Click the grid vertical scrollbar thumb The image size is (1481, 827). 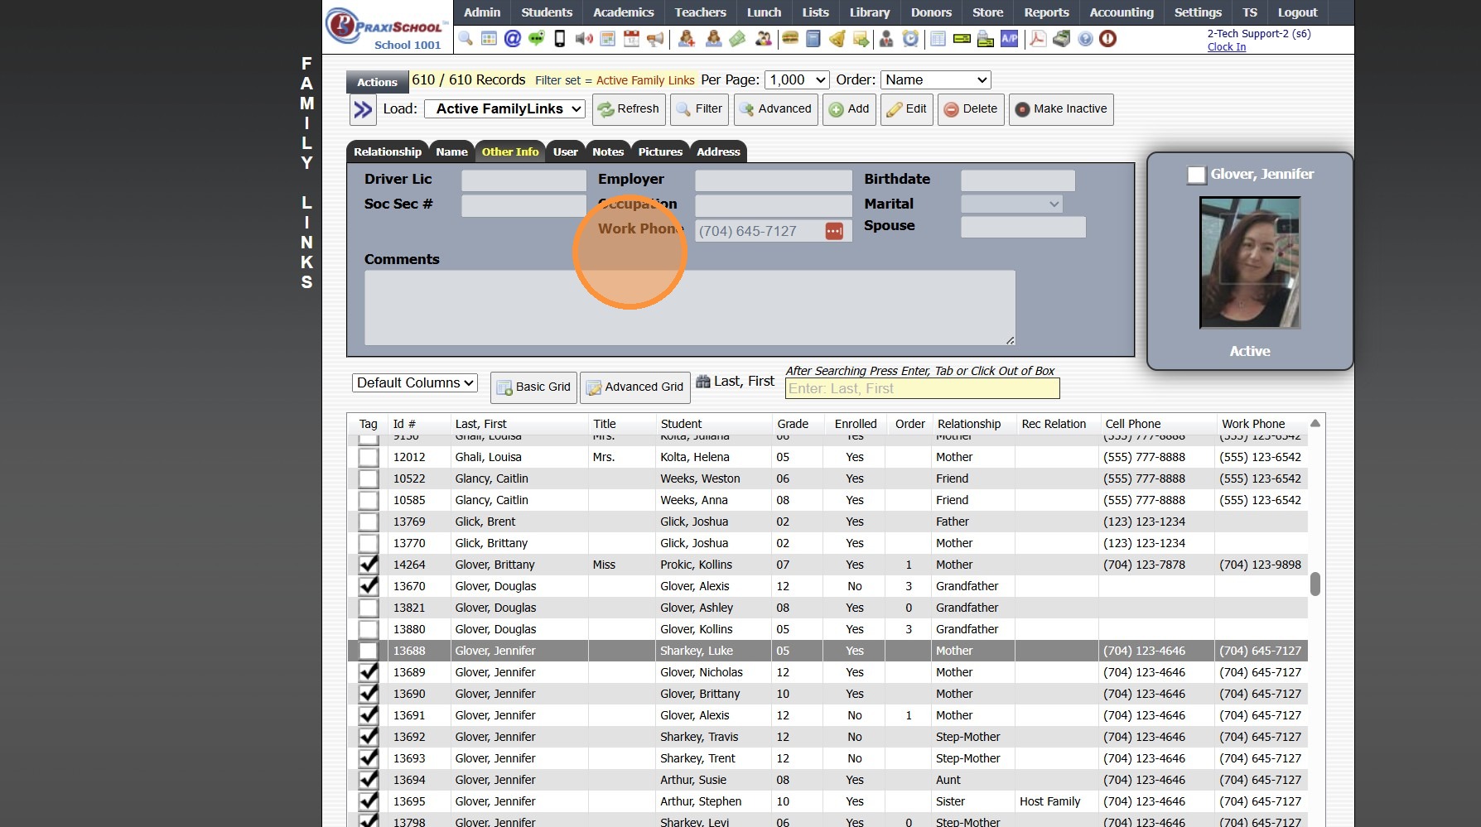(x=1315, y=584)
